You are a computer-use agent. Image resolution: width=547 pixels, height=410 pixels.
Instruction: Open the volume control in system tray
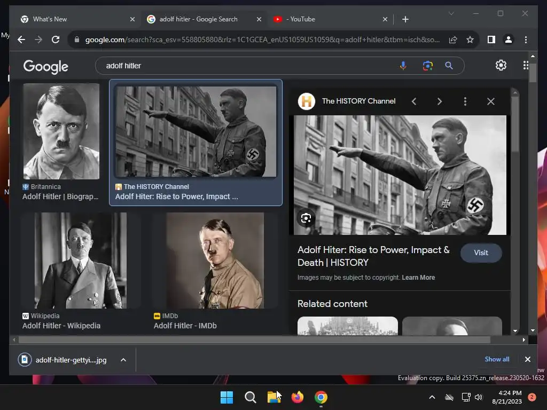pos(479,397)
